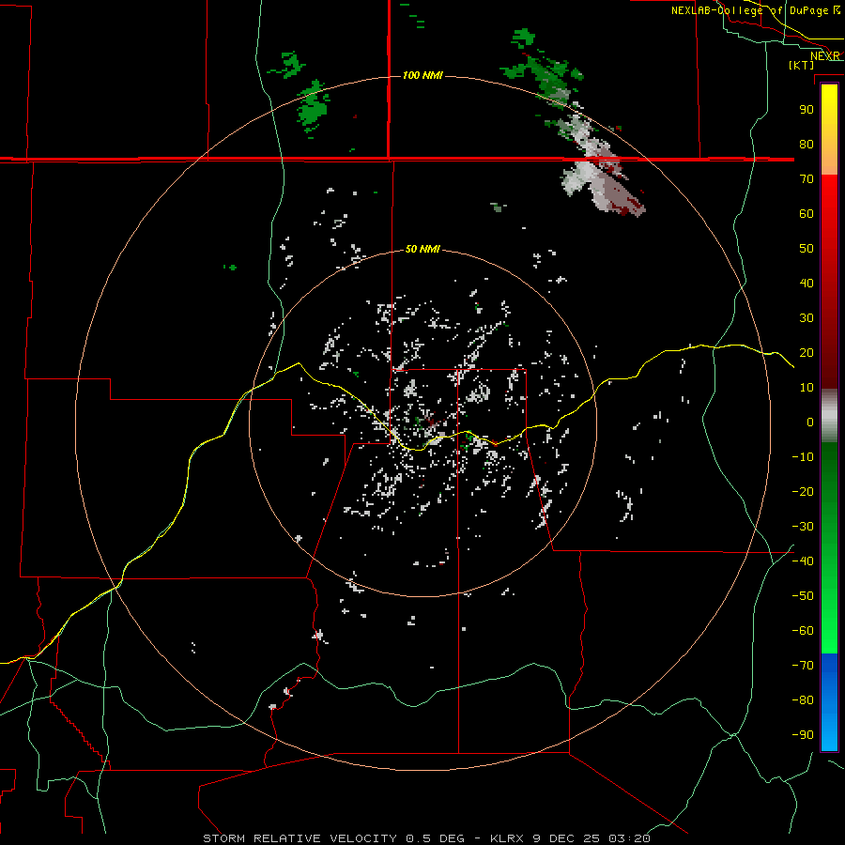The height and width of the screenshot is (845, 845).
Task: Select the positive 40 scale value
Action: pos(807,283)
